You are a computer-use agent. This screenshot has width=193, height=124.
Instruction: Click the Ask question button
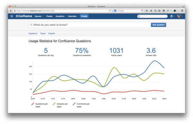(x=158, y=25)
